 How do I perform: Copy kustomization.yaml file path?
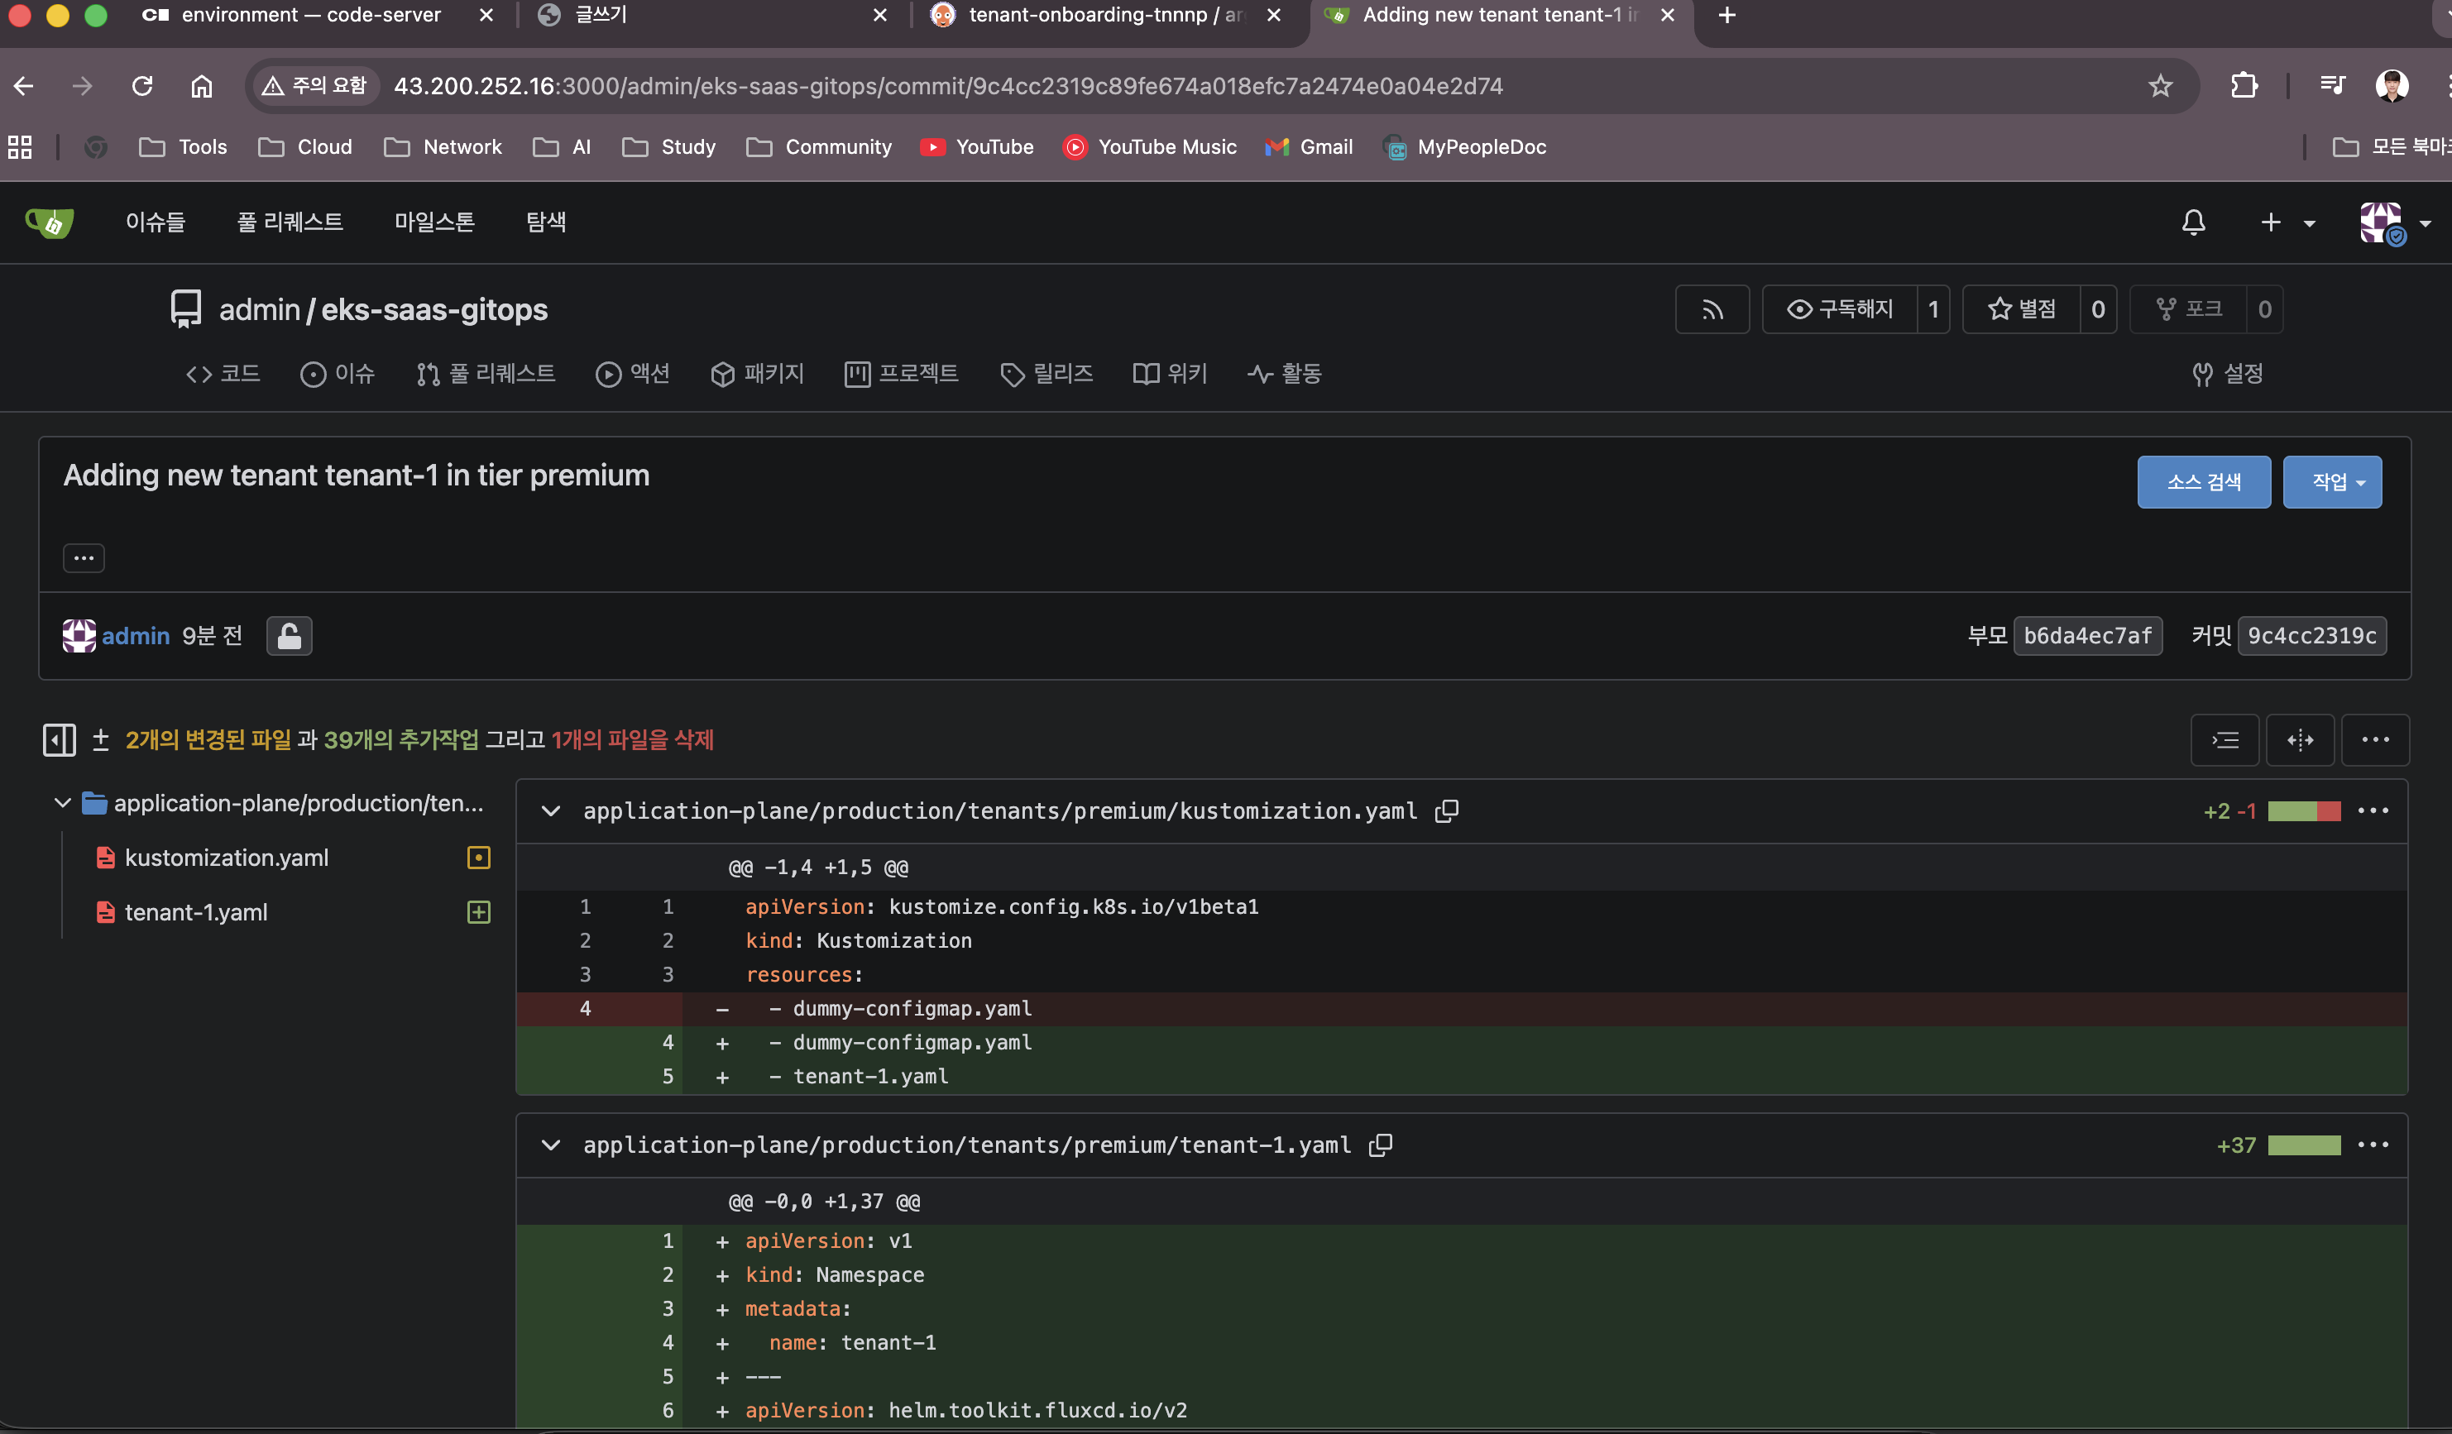[x=1447, y=810]
